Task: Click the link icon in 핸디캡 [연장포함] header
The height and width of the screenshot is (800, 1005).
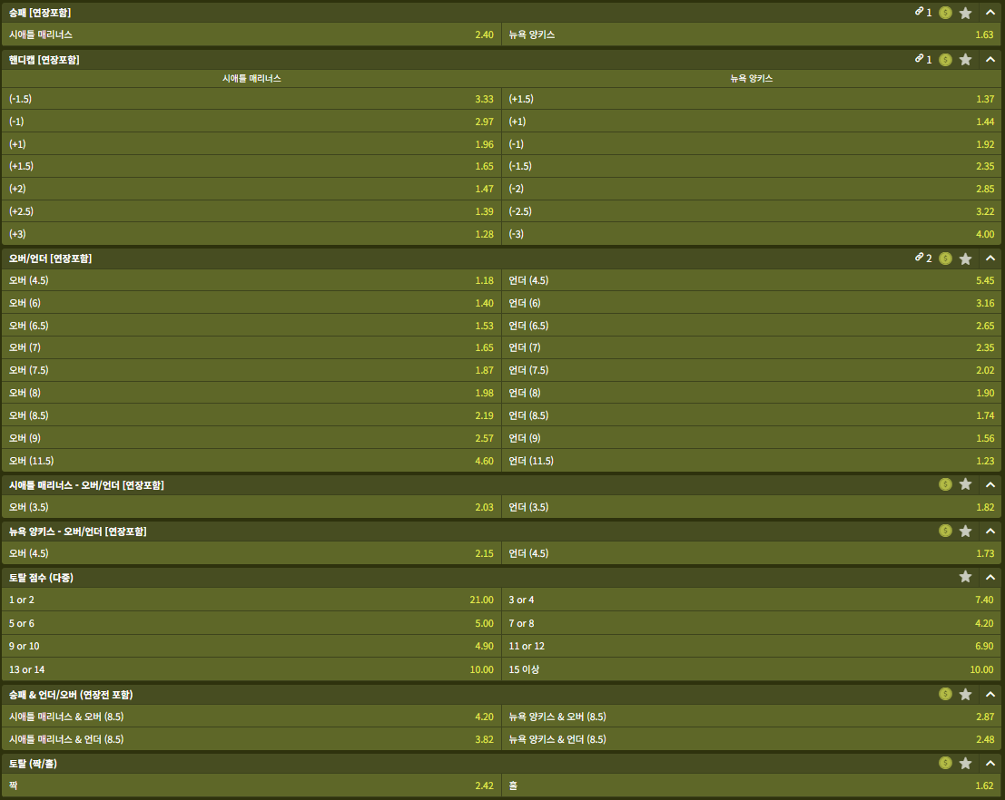Action: point(919,58)
